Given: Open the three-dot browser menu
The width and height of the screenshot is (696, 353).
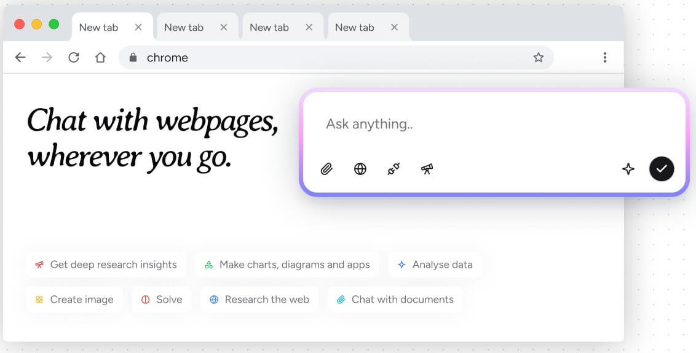Looking at the screenshot, I should (604, 57).
